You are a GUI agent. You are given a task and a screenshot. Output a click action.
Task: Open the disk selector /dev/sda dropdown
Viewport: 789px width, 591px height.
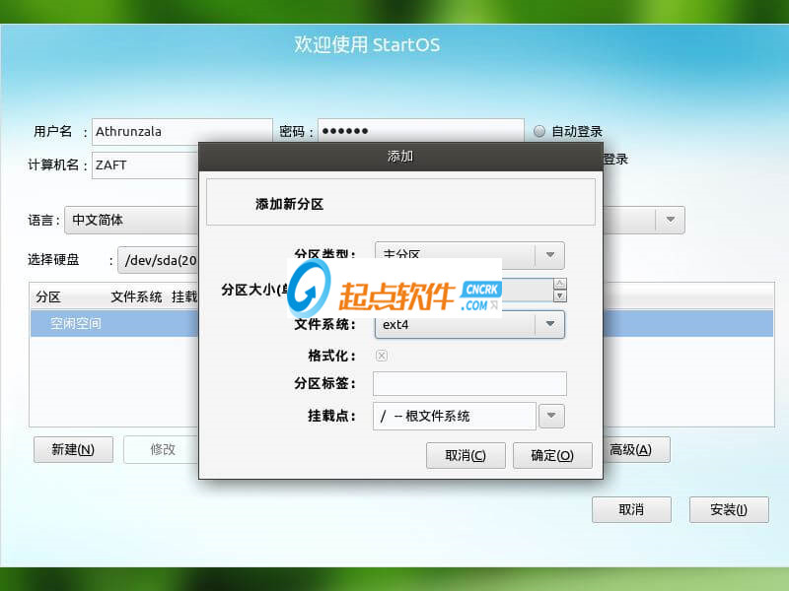coord(159,260)
